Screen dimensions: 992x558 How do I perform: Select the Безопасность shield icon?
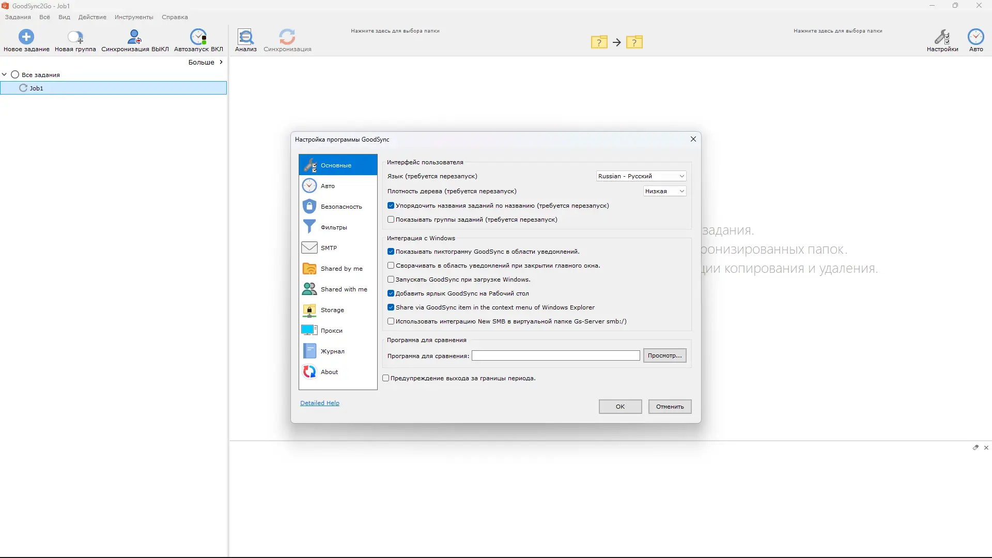(x=309, y=206)
